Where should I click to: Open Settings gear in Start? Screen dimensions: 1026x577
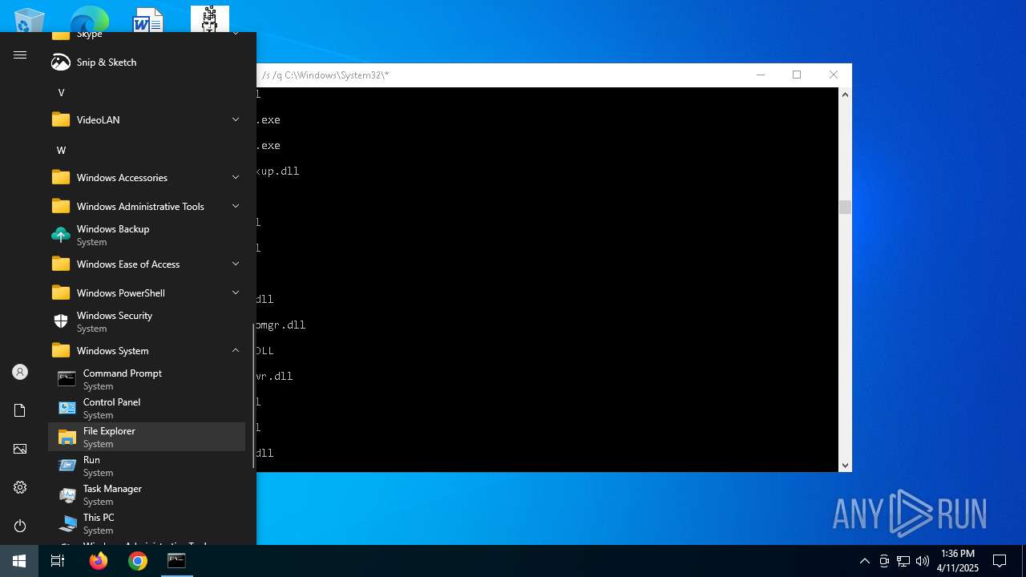pos(20,487)
